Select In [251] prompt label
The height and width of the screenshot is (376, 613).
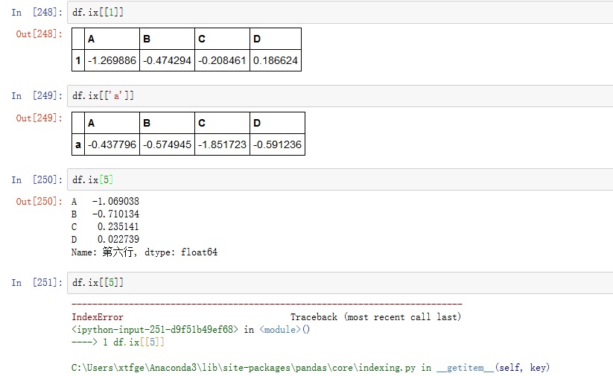[x=36, y=283]
